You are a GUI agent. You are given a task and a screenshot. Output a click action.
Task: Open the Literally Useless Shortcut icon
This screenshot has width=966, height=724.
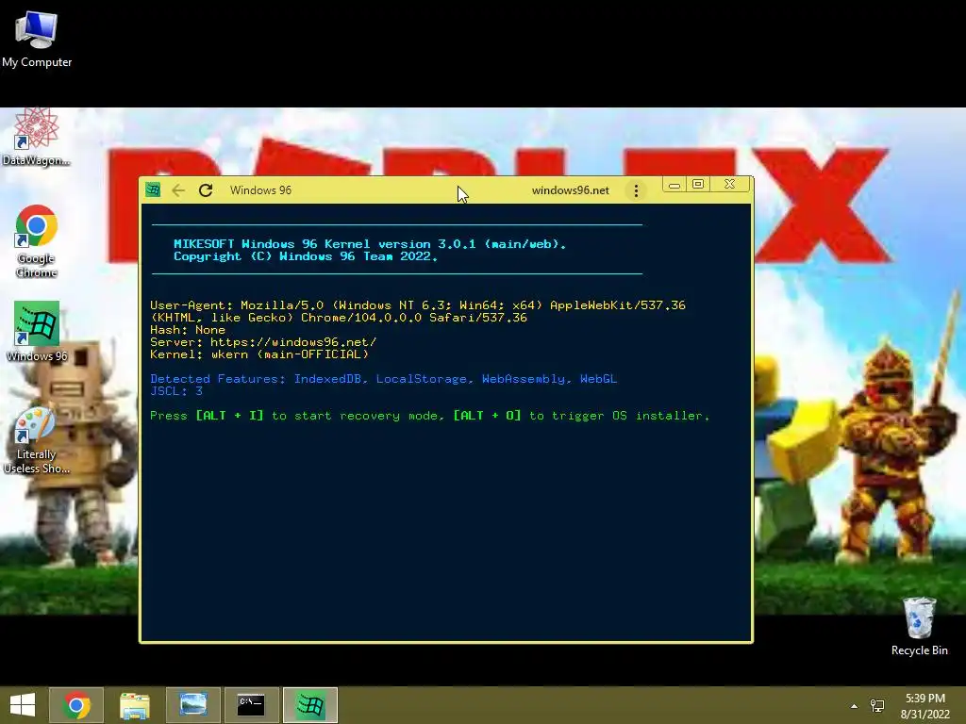click(37, 441)
